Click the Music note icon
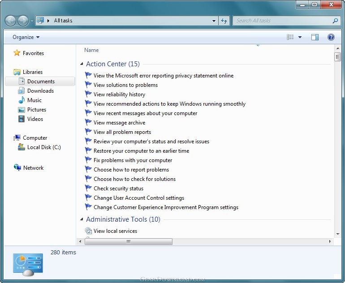This screenshot has width=345, height=283. click(22, 100)
